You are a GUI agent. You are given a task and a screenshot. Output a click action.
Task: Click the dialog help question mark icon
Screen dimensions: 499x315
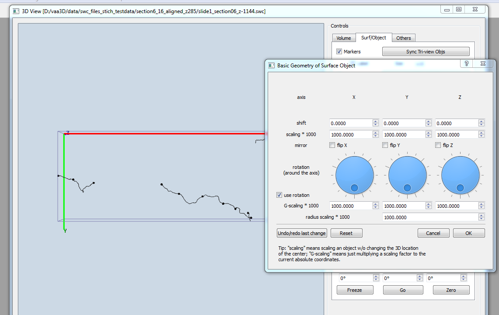467,64
